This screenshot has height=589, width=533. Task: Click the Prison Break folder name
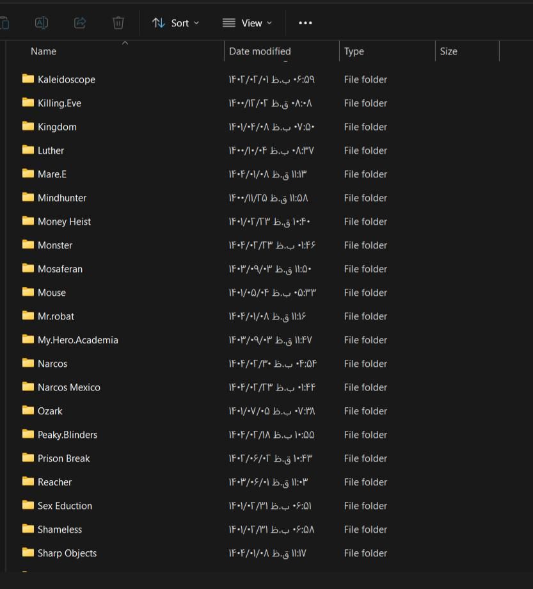point(64,458)
